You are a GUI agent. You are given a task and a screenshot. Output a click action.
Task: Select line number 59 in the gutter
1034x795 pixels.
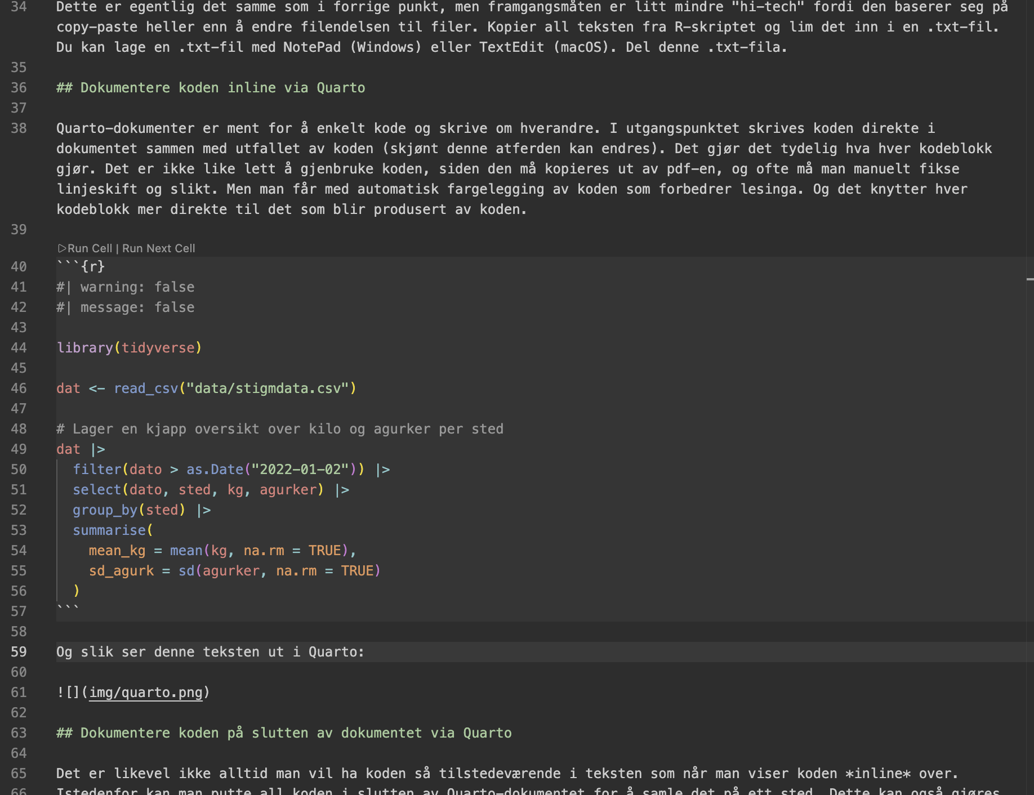[19, 652]
